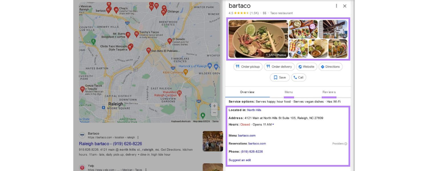Open the main bartaco food photo
This screenshot has height=171, width=428.
258,39
